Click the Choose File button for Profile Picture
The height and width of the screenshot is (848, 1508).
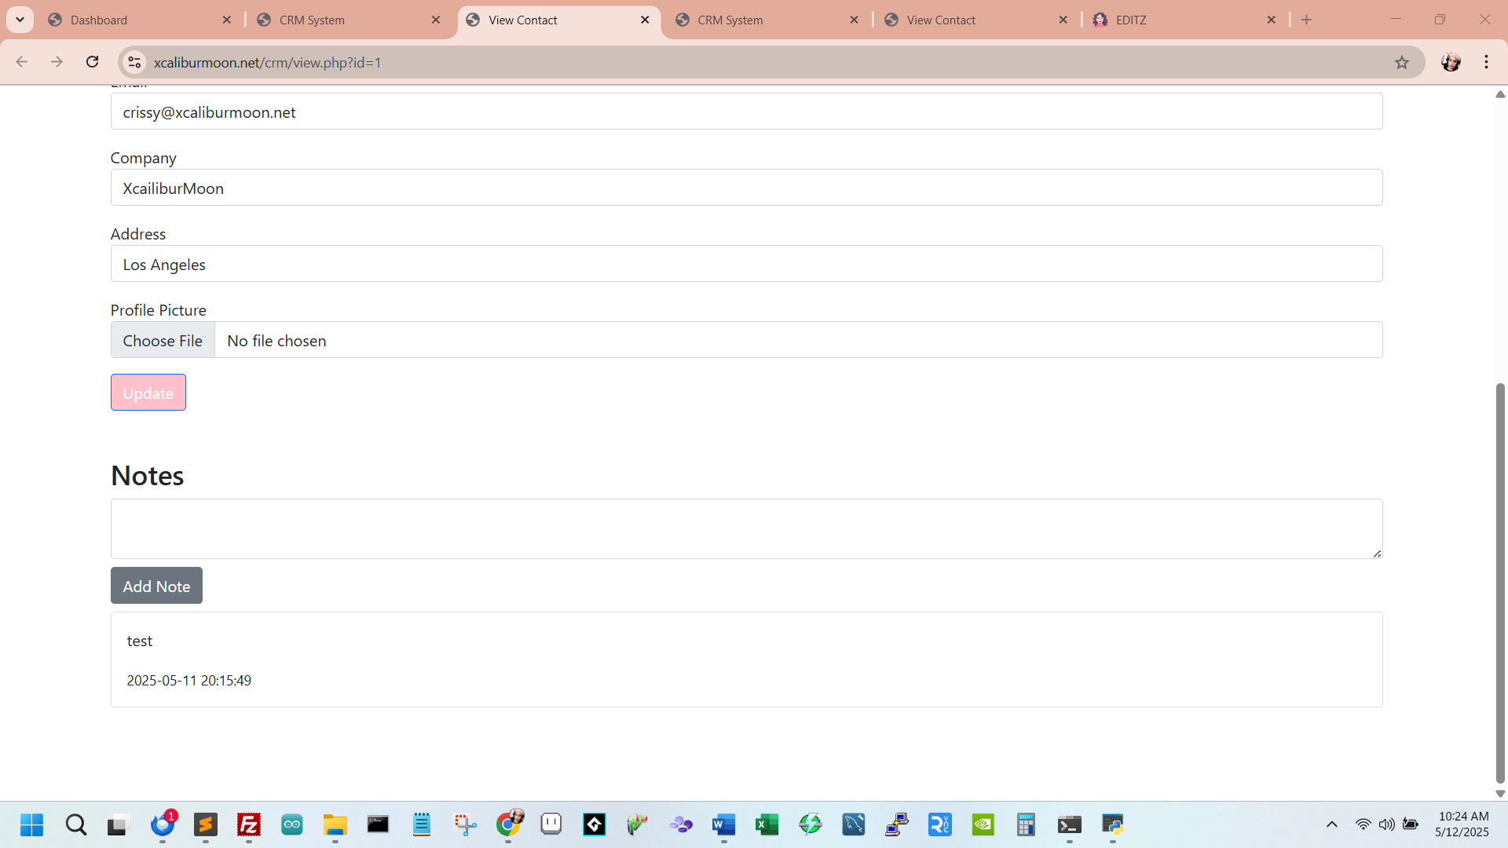point(163,340)
